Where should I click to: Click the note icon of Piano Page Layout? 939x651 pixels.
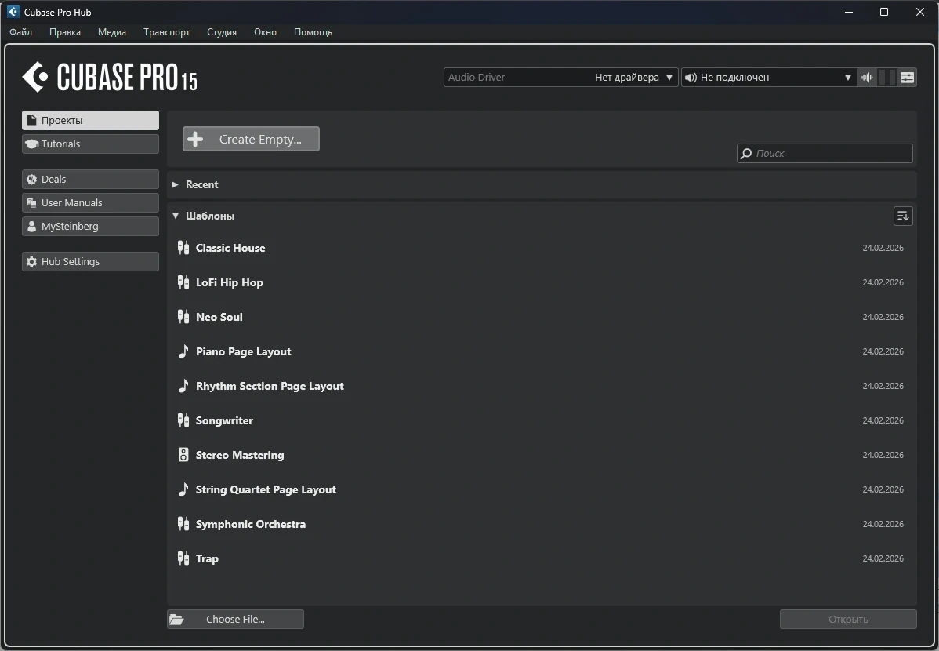pyautogui.click(x=183, y=351)
